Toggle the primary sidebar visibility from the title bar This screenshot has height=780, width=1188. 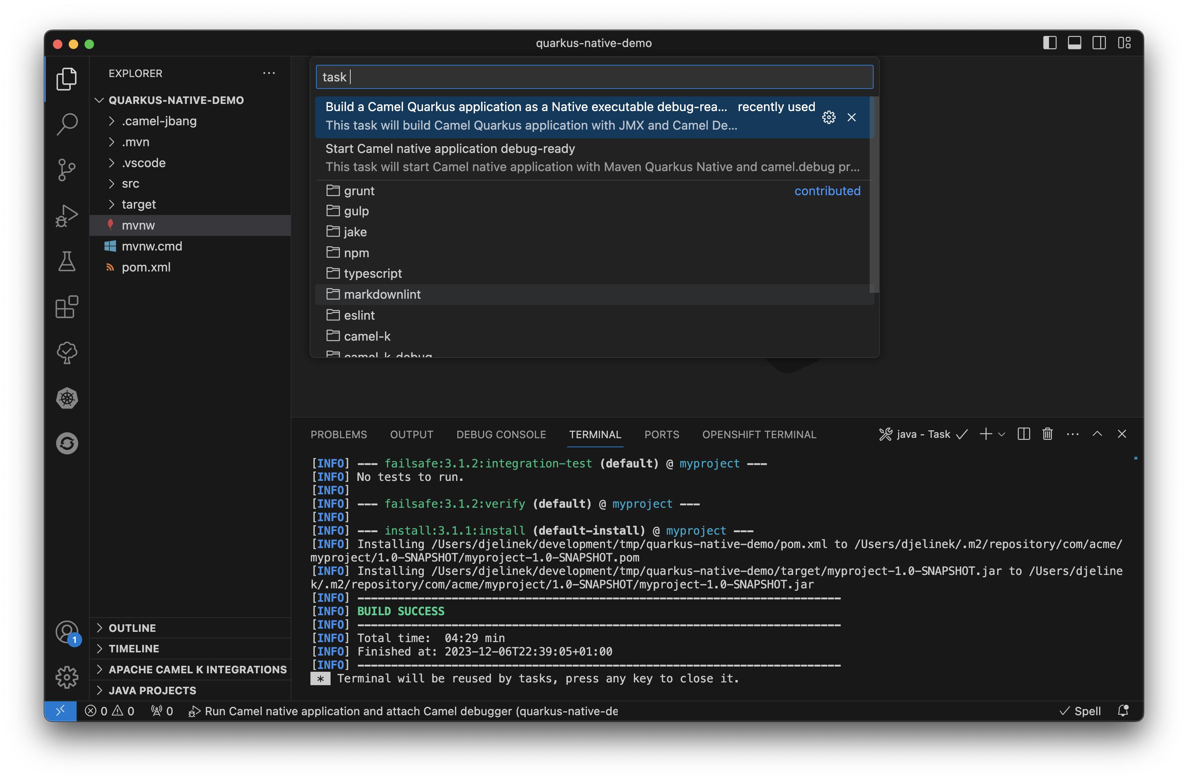click(1050, 43)
